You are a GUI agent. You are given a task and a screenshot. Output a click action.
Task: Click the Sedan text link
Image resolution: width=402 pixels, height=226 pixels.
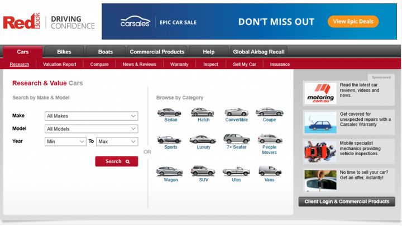(171, 120)
